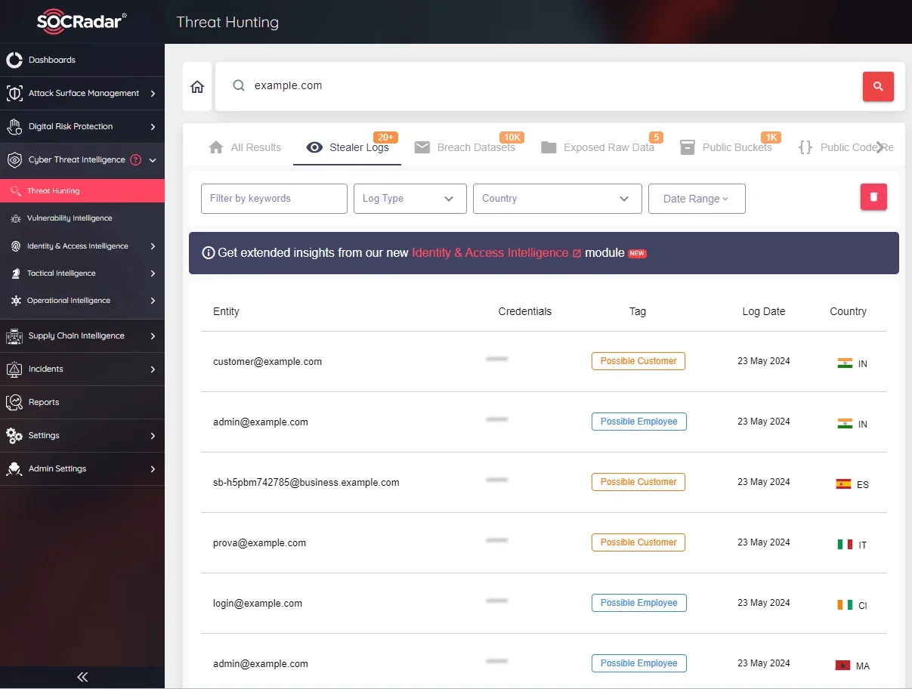
Task: Open the Date Range picker
Action: (696, 199)
